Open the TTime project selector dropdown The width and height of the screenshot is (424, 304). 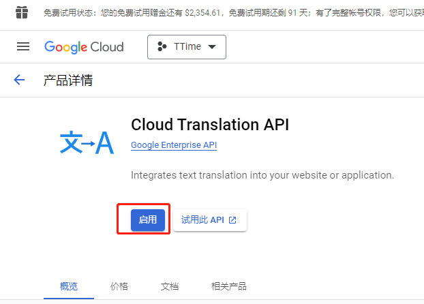coord(187,47)
